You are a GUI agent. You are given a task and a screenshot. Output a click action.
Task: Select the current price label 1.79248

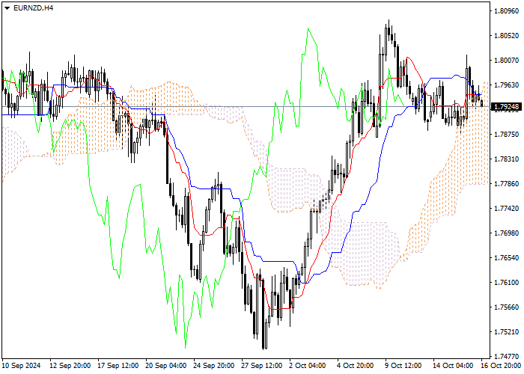pyautogui.click(x=506, y=107)
